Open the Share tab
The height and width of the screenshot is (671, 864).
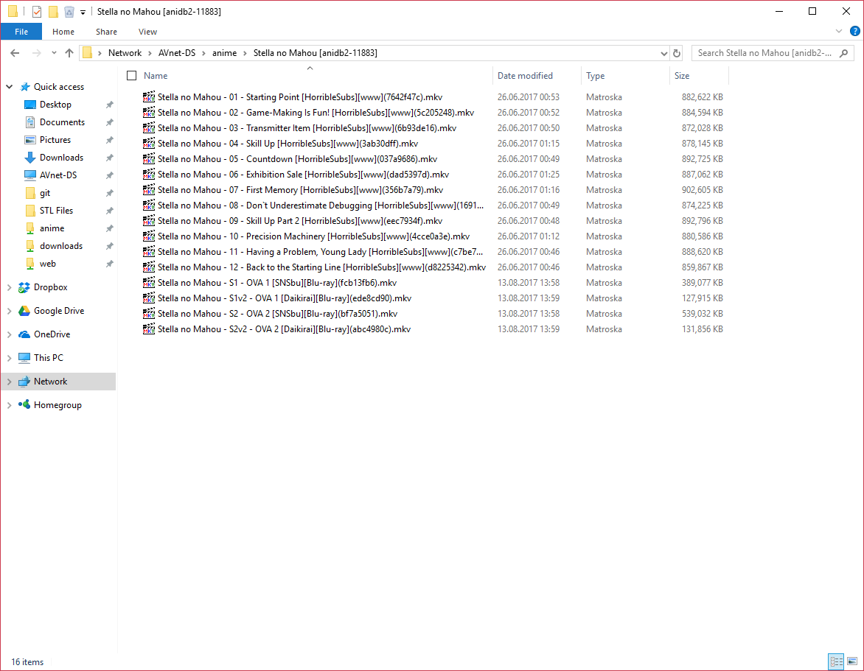106,32
